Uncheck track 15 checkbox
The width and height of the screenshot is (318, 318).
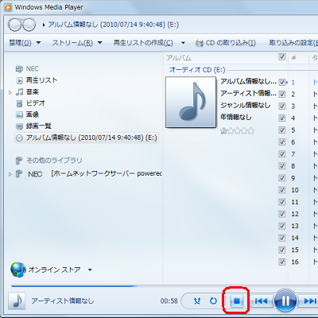click(282, 250)
